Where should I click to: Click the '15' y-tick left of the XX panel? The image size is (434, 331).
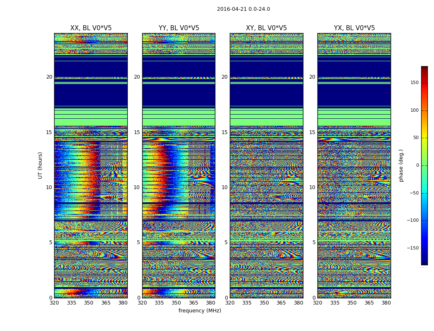pyautogui.click(x=49, y=132)
